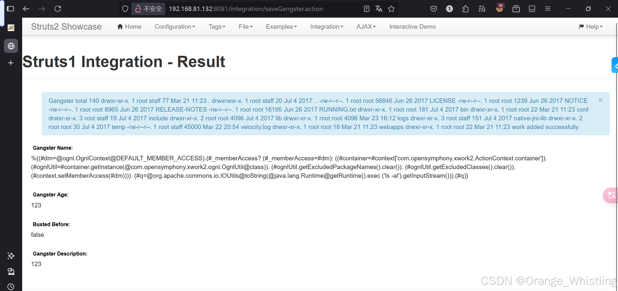
Task: Show the insecure connection warning
Action: tap(148, 9)
